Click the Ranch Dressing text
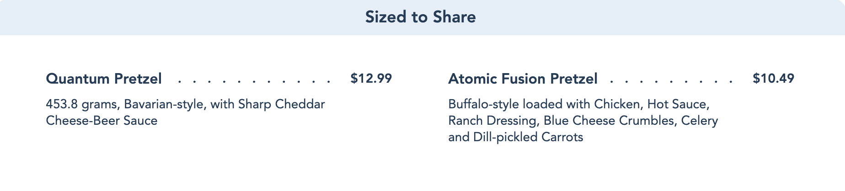845x191 pixels. coord(494,121)
